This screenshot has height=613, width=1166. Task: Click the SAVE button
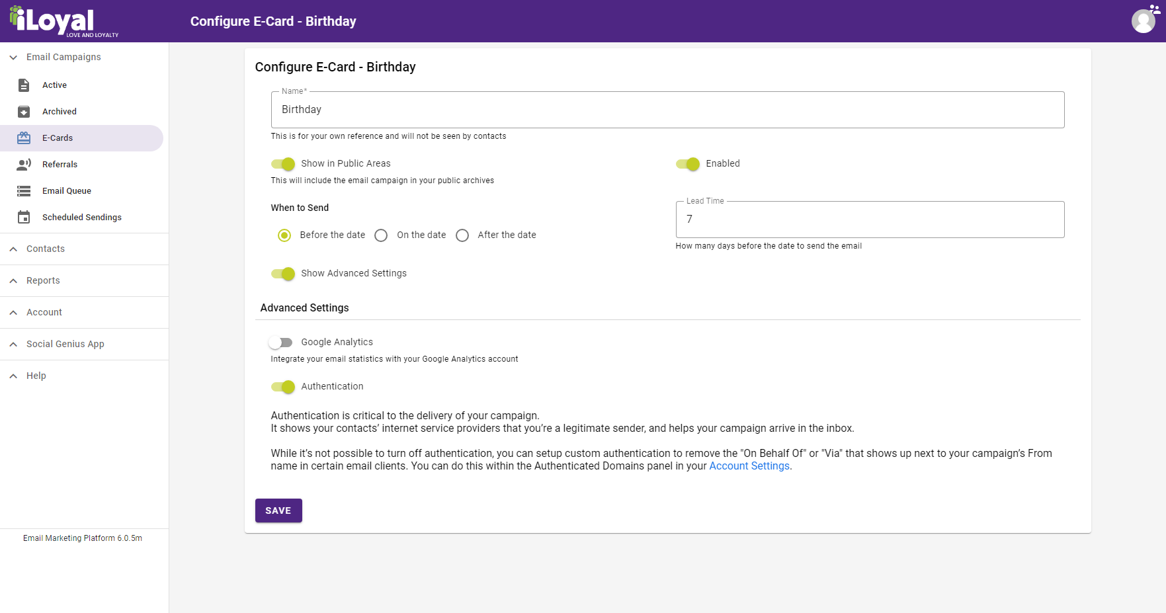tap(278, 511)
